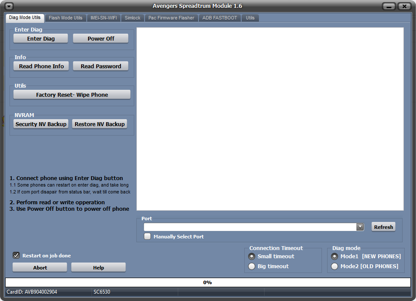This screenshot has width=416, height=301.
Task: Open the Simlock tab
Action: point(132,18)
